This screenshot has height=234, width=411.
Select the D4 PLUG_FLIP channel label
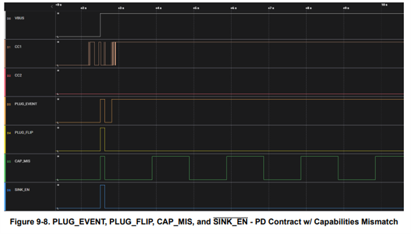20,132
